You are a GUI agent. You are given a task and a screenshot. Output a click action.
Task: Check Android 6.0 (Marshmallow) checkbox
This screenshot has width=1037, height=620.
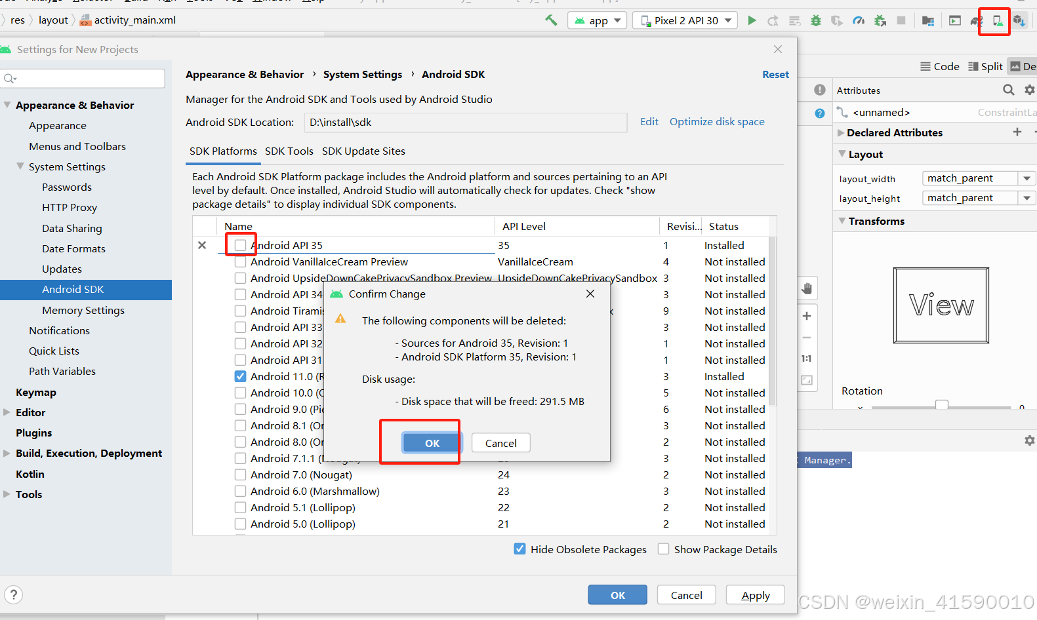(x=241, y=491)
